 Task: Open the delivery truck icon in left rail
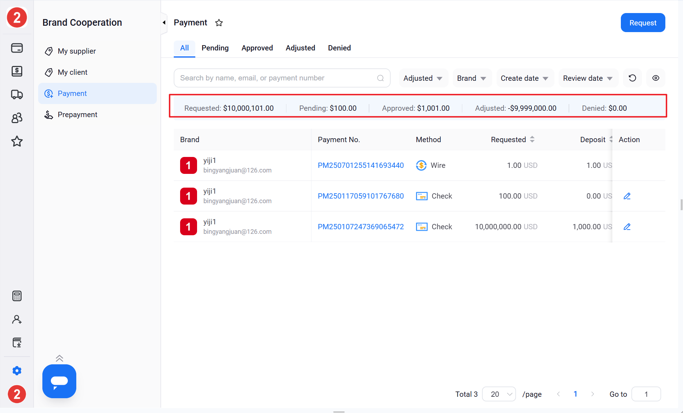pos(17,95)
